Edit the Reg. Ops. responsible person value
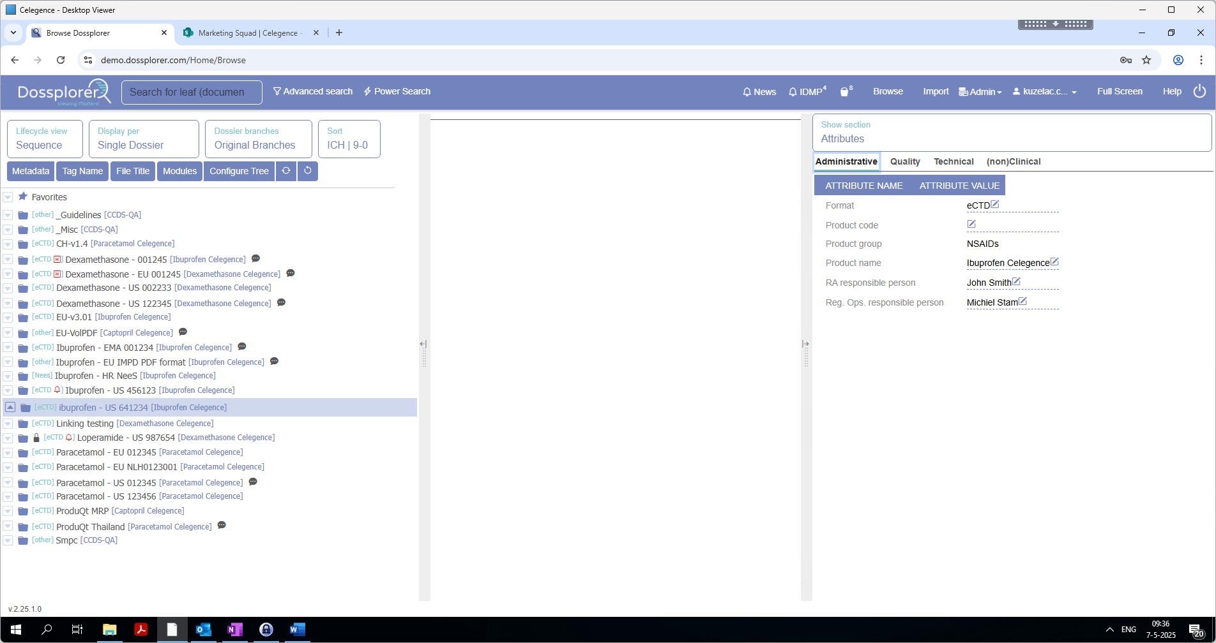Viewport: 1216px width, 643px height. pyautogui.click(x=1023, y=301)
